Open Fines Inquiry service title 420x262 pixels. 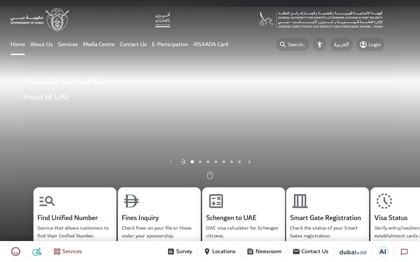pos(140,218)
